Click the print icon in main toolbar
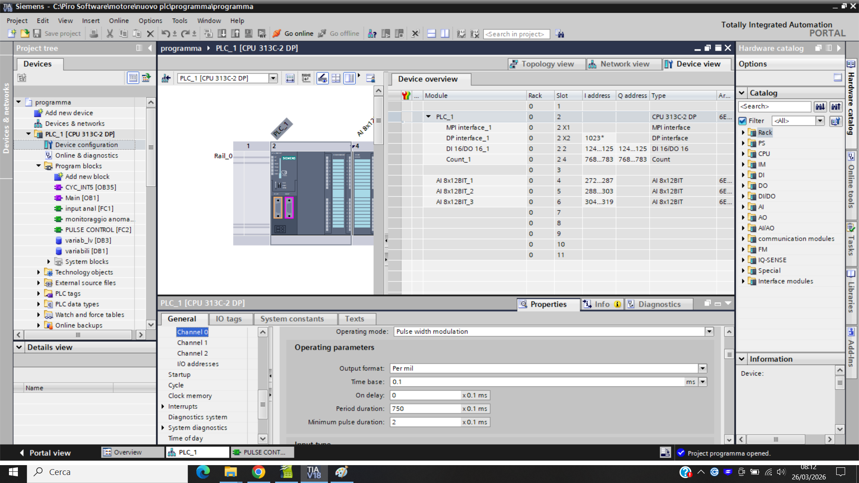The image size is (859, 483). [x=94, y=34]
